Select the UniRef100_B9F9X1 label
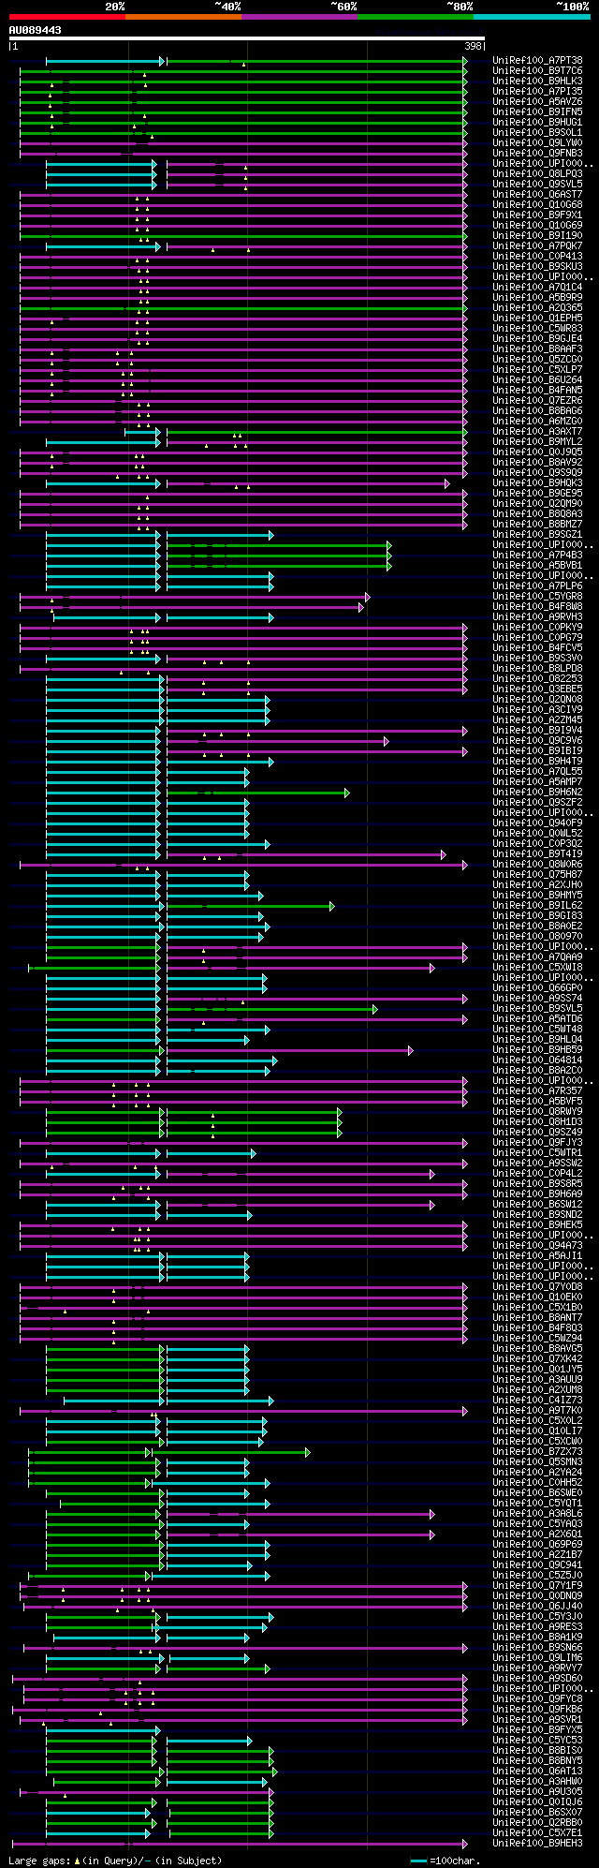This screenshot has width=599, height=1868. [537, 215]
